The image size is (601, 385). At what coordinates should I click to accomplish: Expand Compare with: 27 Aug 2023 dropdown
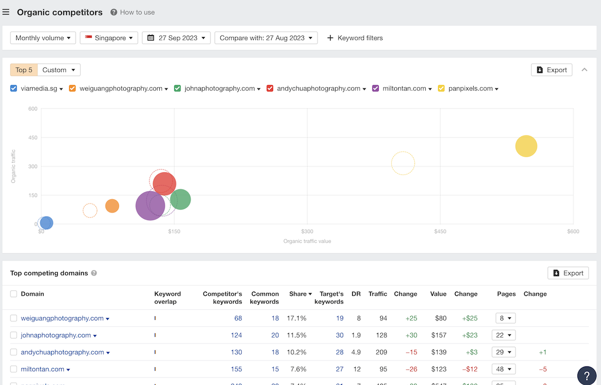tap(265, 38)
